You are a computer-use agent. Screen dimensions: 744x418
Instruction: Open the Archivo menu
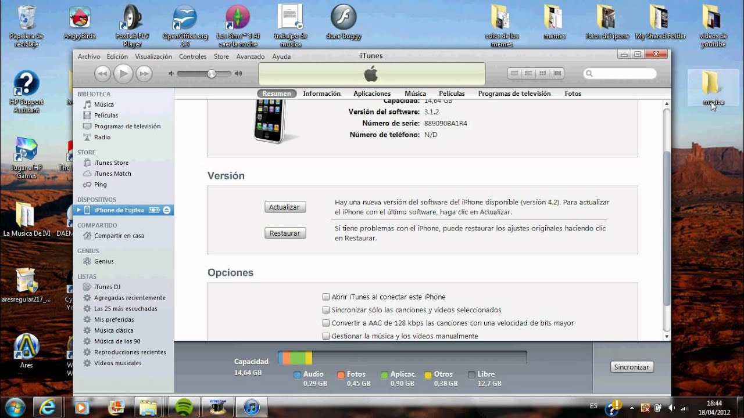[89, 56]
